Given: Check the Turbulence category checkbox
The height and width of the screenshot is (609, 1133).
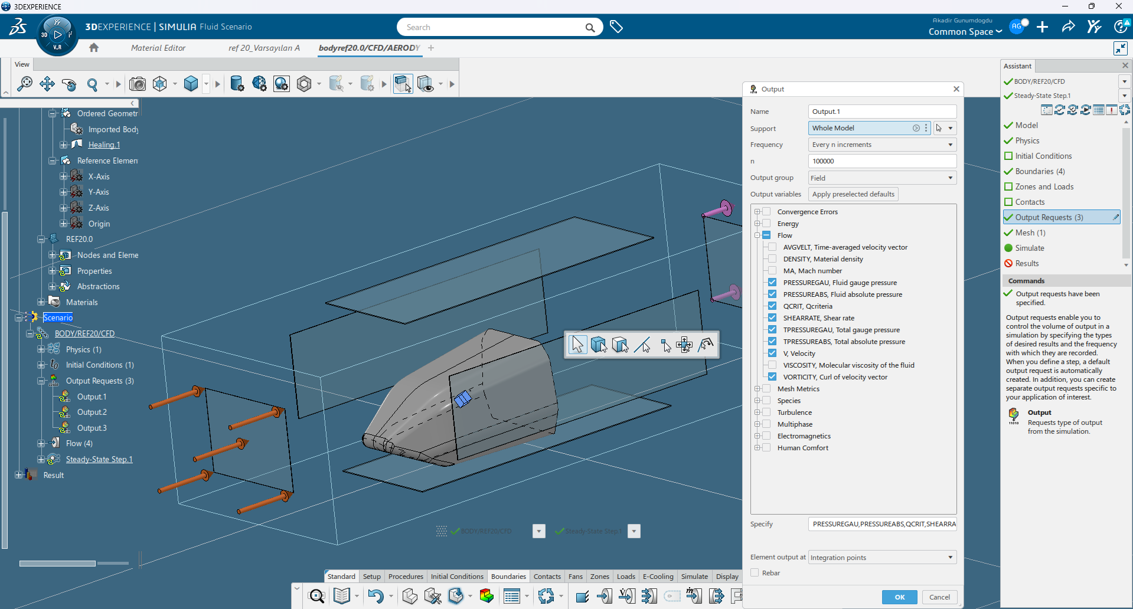Looking at the screenshot, I should (x=766, y=412).
